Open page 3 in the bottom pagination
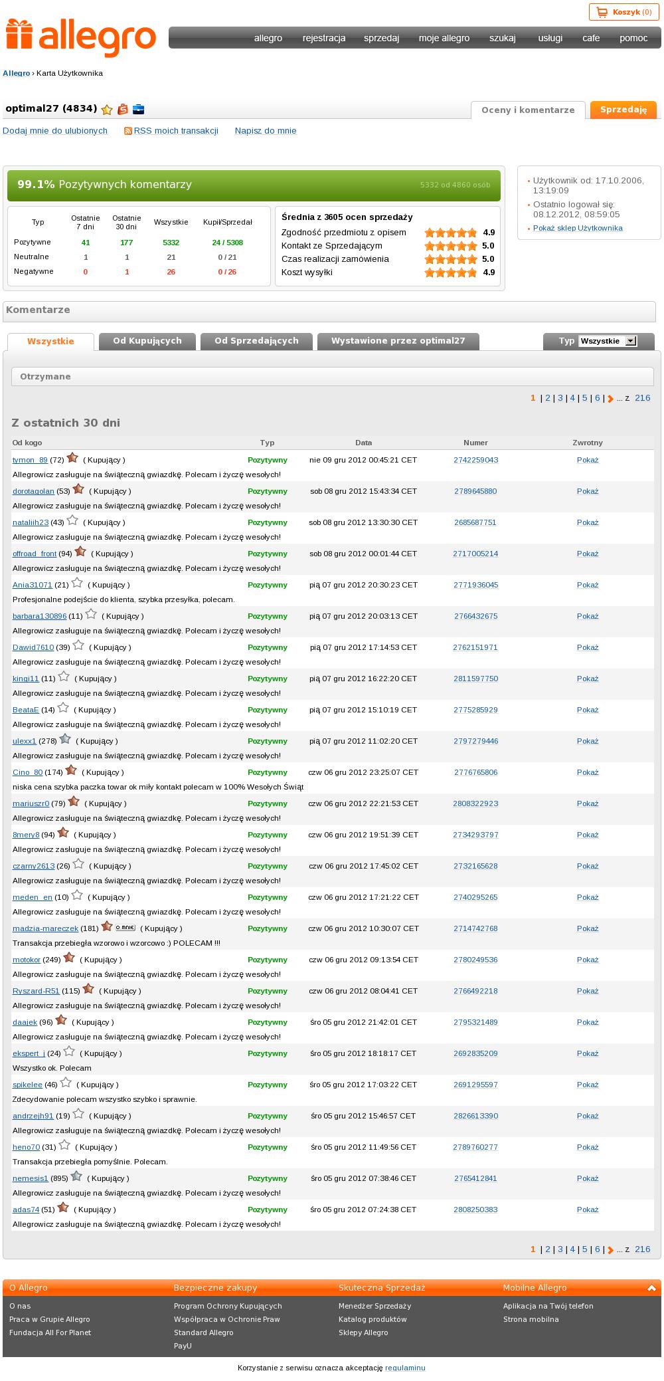The height and width of the screenshot is (1381, 664). coord(560,1249)
